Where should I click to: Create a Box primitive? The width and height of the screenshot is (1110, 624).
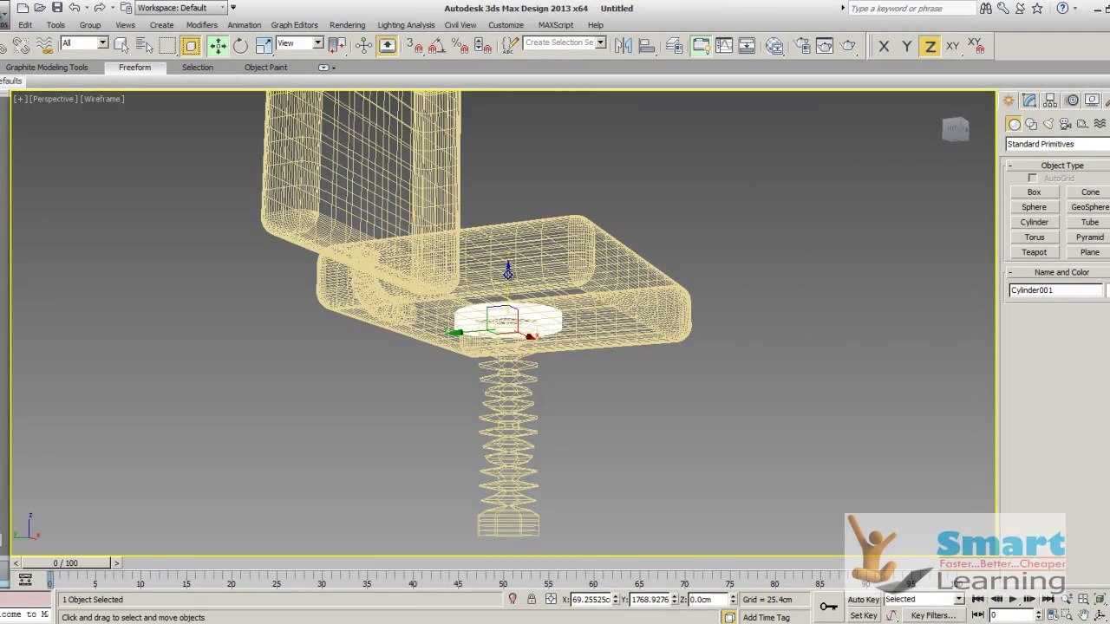tap(1034, 192)
